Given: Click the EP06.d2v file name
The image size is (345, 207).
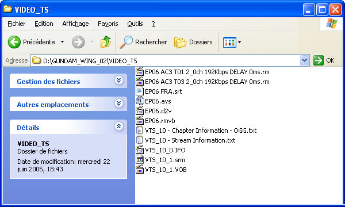Looking at the screenshot, I should coord(158,111).
